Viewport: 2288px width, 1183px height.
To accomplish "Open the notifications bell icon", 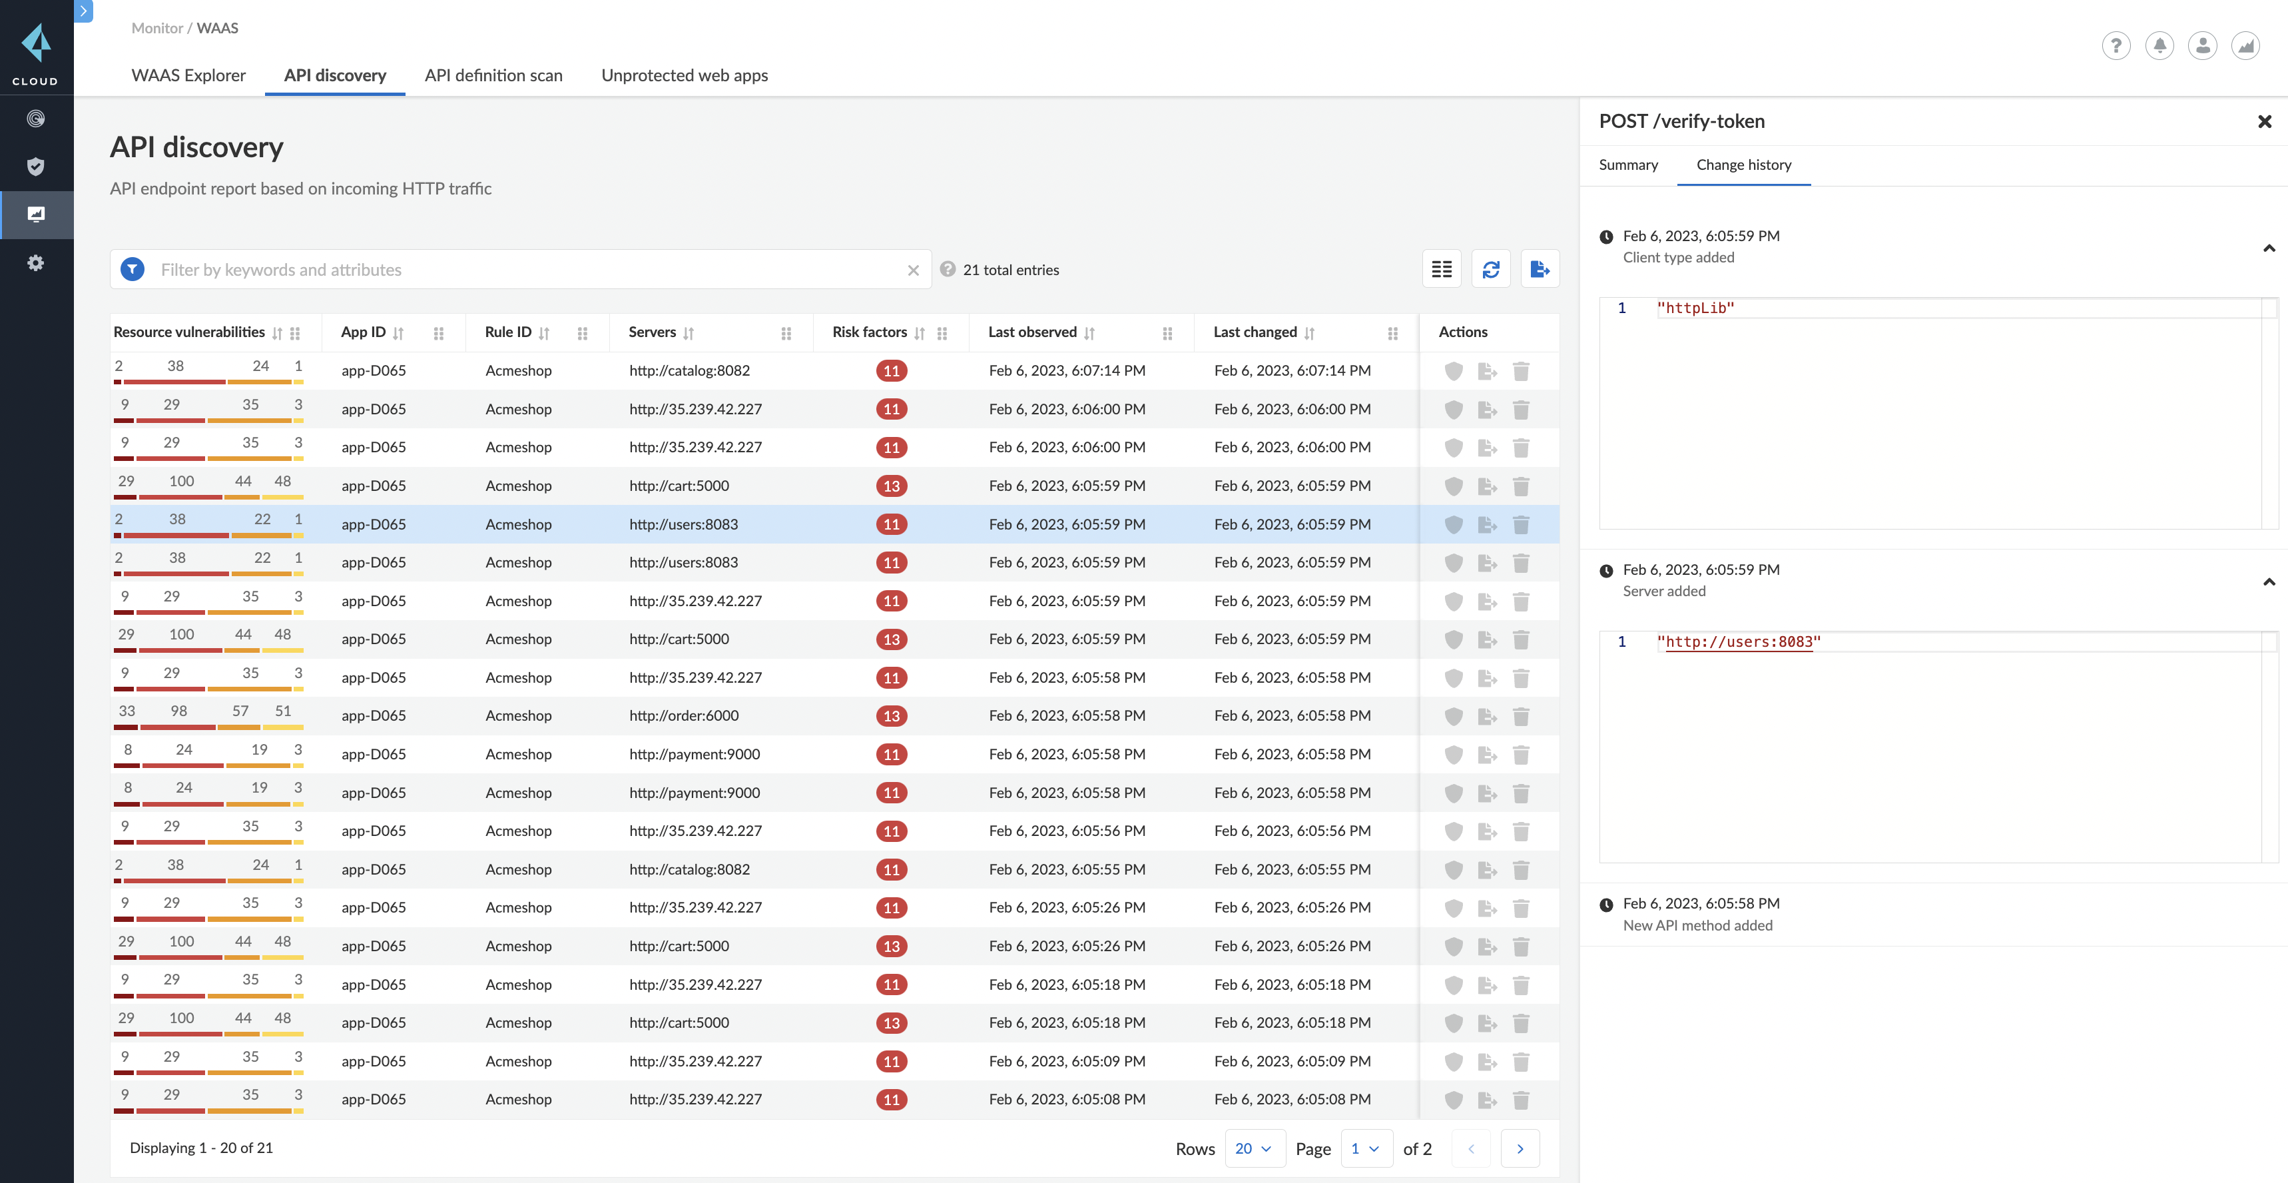I will pyautogui.click(x=2159, y=45).
